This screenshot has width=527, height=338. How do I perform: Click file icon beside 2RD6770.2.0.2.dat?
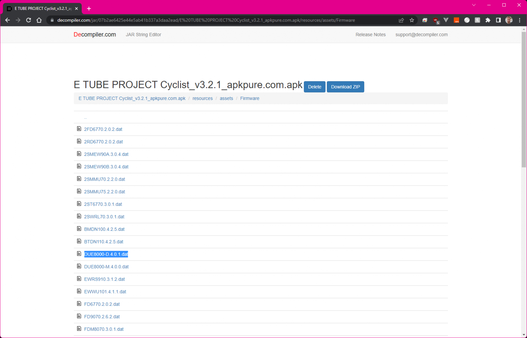tap(79, 141)
